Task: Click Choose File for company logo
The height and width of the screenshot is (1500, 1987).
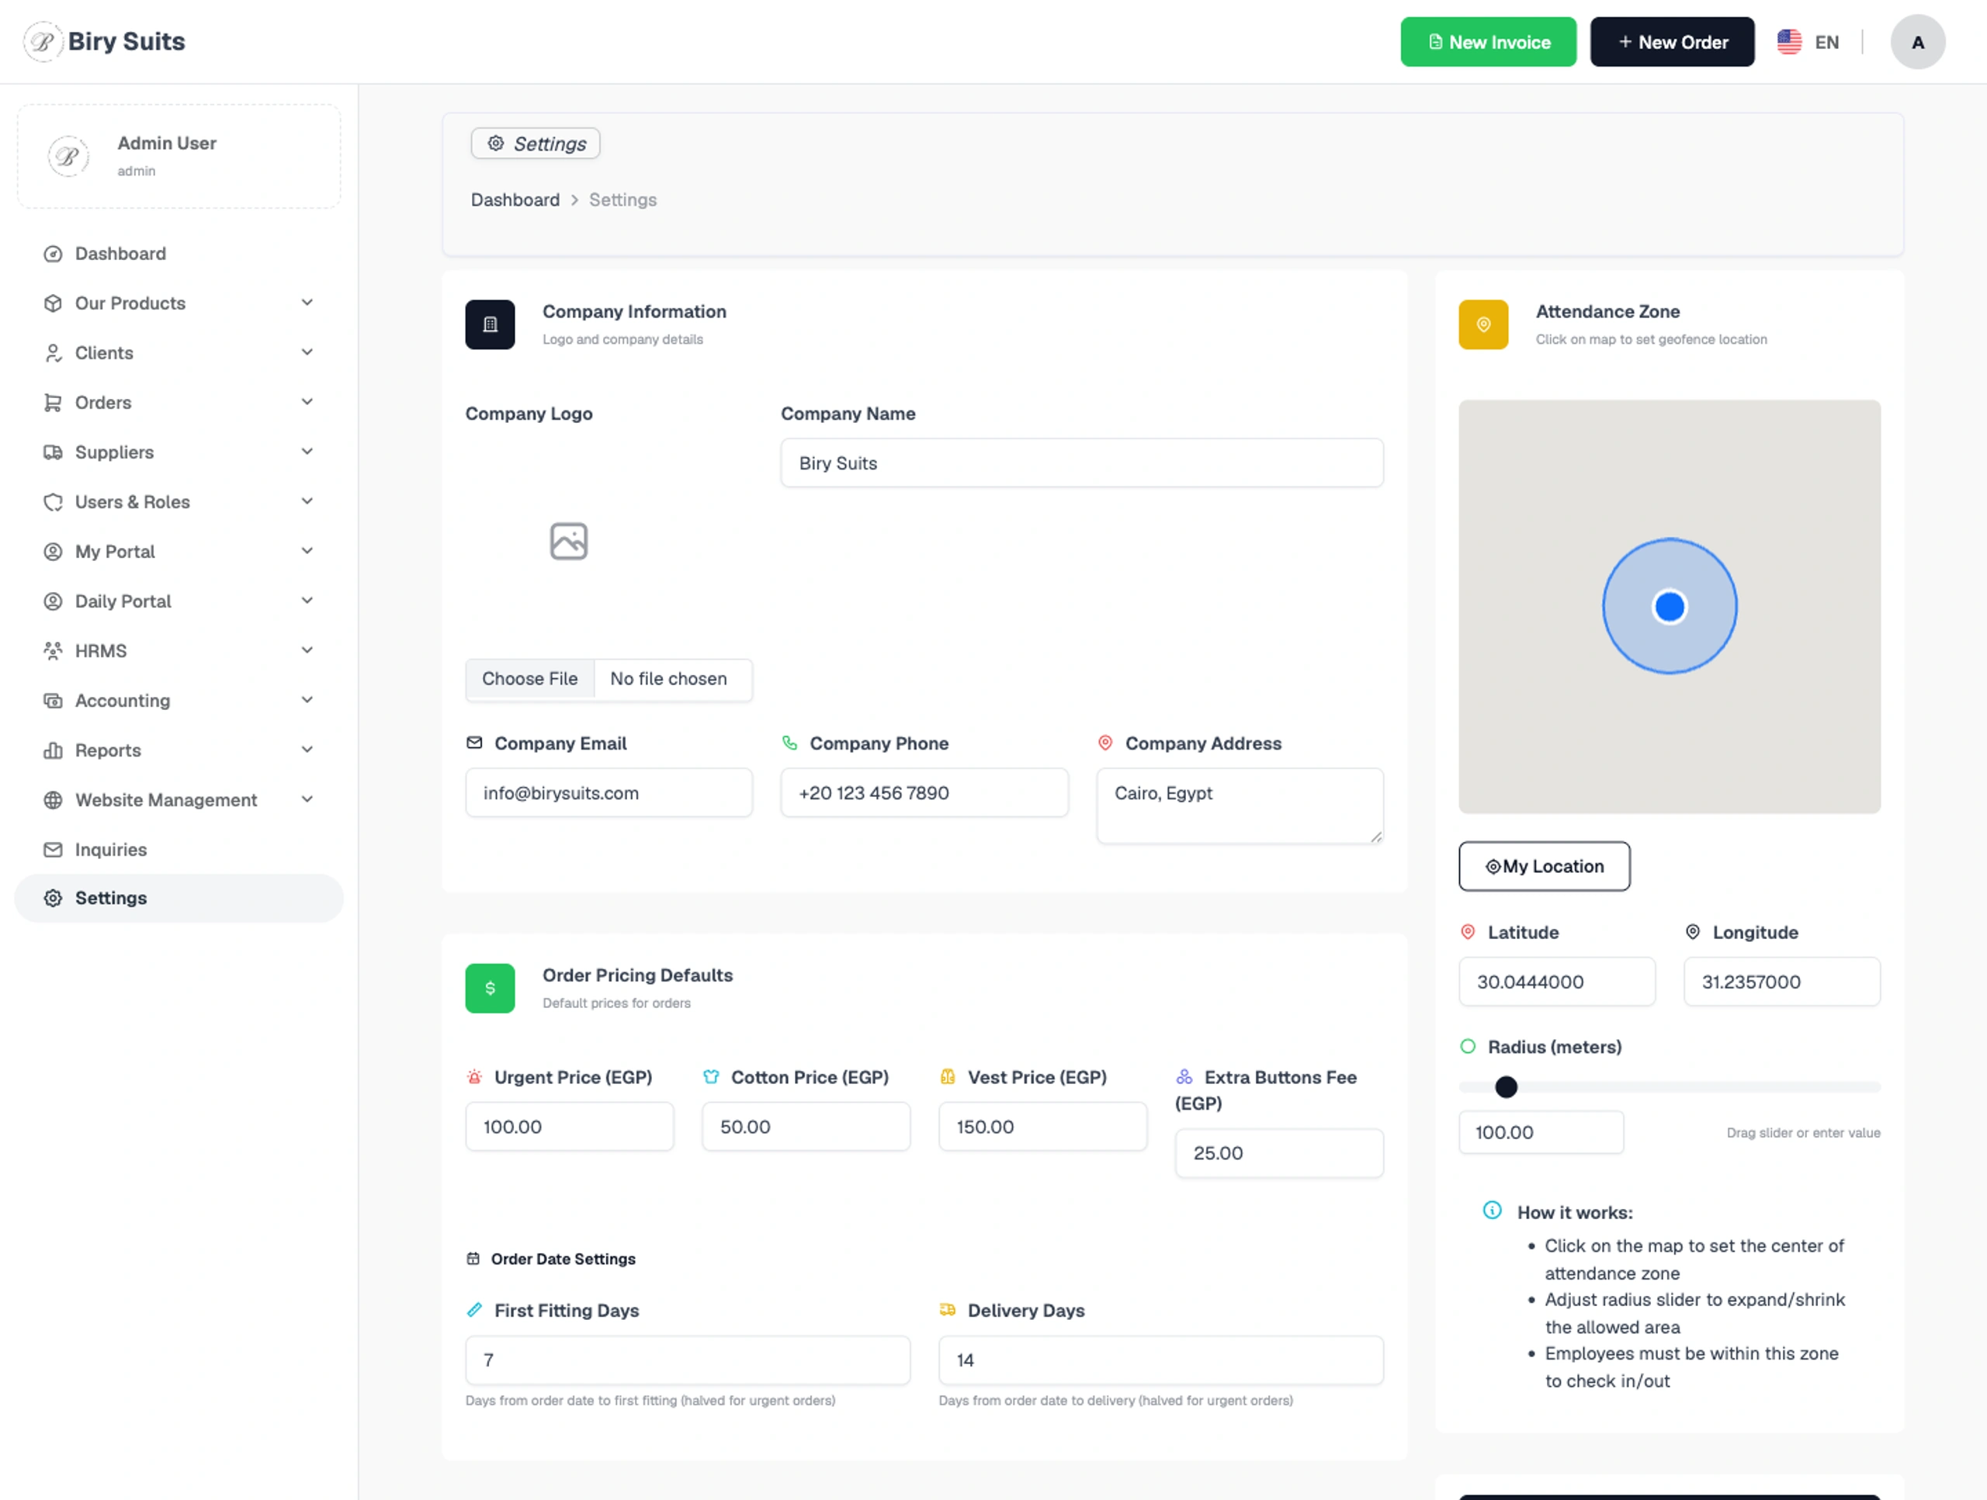Action: (530, 679)
